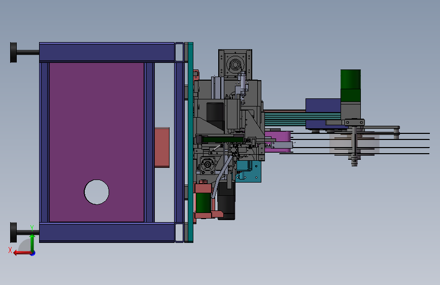Select the small green cylinder in red bracket
The width and height of the screenshot is (440, 285).
(x=203, y=202)
